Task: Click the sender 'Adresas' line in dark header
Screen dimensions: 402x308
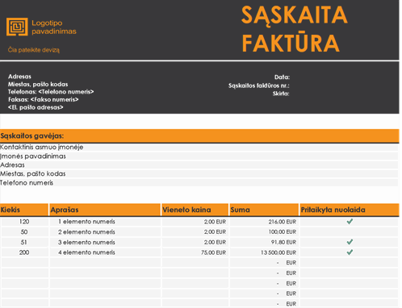Action: (x=19, y=77)
